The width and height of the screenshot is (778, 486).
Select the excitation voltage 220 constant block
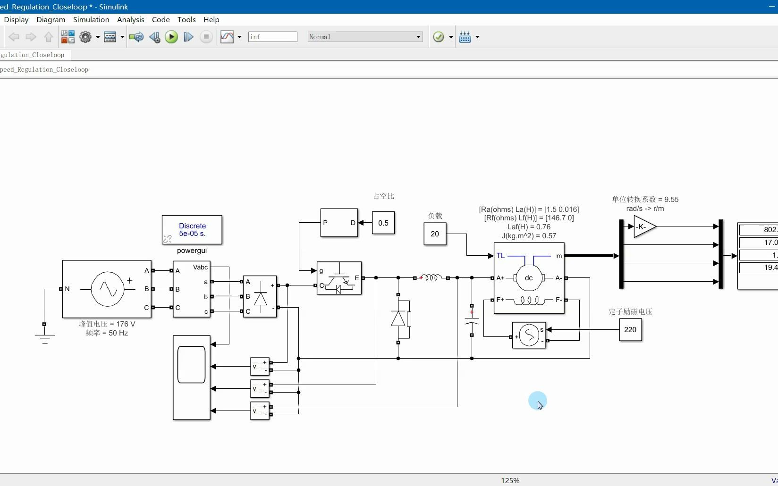coord(630,329)
